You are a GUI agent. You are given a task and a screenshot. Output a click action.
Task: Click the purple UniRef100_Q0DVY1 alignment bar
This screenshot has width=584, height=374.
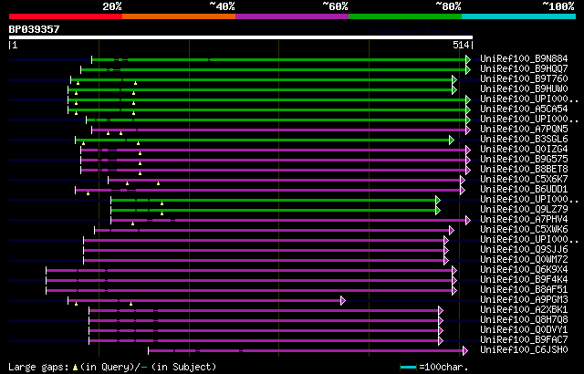click(x=265, y=331)
